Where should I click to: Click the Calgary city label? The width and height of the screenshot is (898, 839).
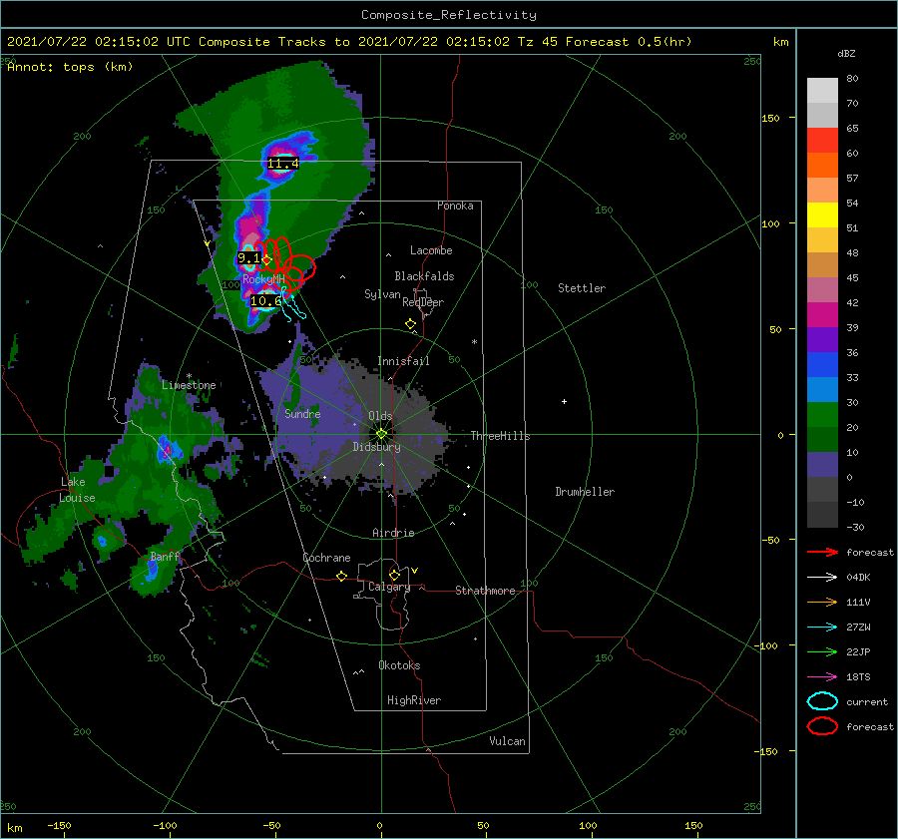click(389, 587)
